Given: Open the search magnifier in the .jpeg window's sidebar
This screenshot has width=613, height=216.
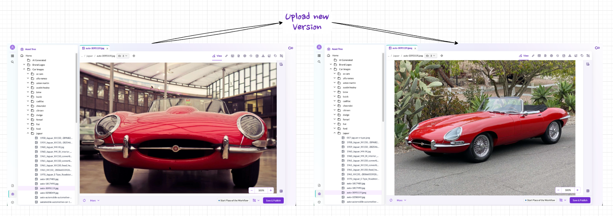Looking at the screenshot, I should coord(319,62).
